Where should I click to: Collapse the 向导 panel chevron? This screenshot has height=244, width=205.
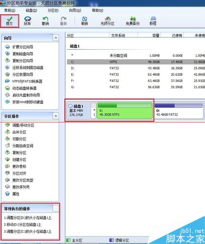56,38
